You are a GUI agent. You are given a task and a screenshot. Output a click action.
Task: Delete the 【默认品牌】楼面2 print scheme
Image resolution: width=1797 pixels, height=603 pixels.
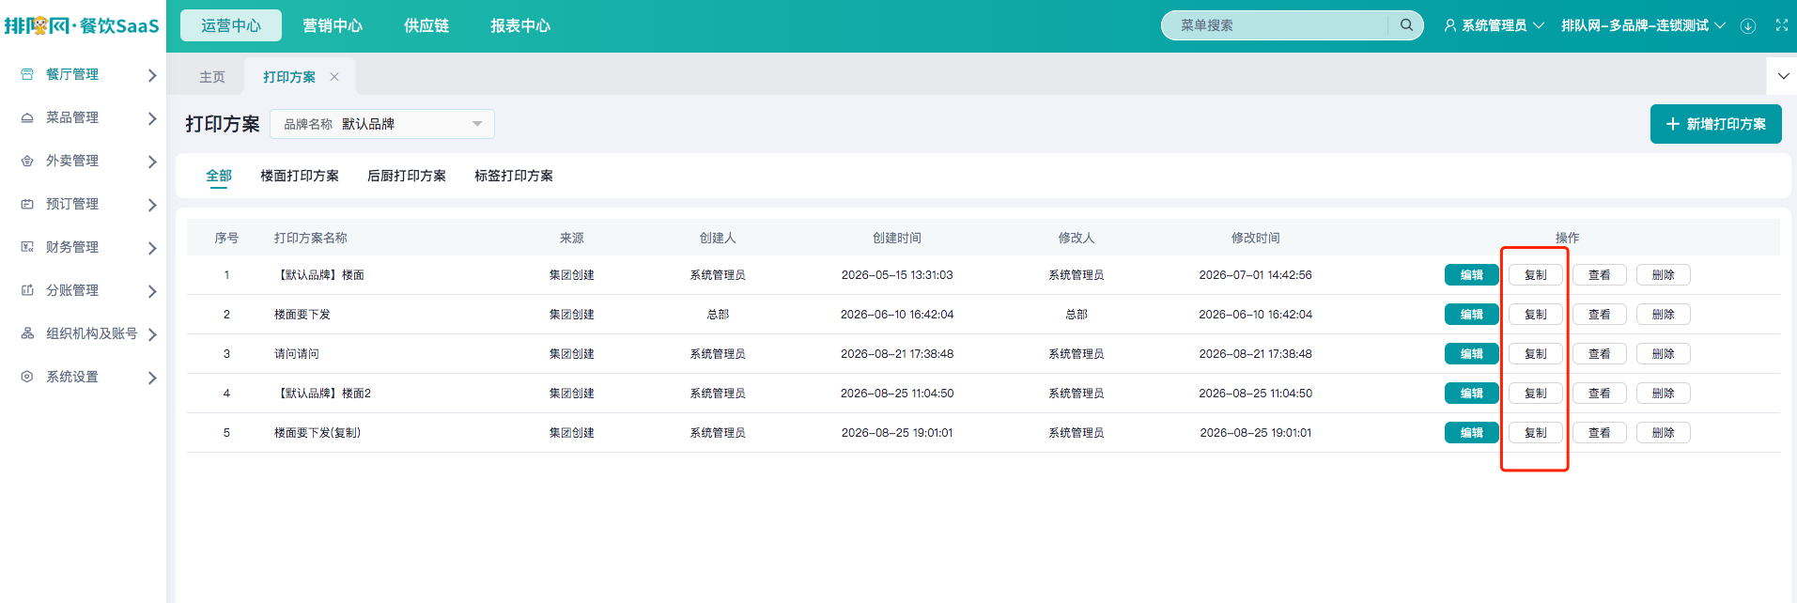coord(1664,394)
